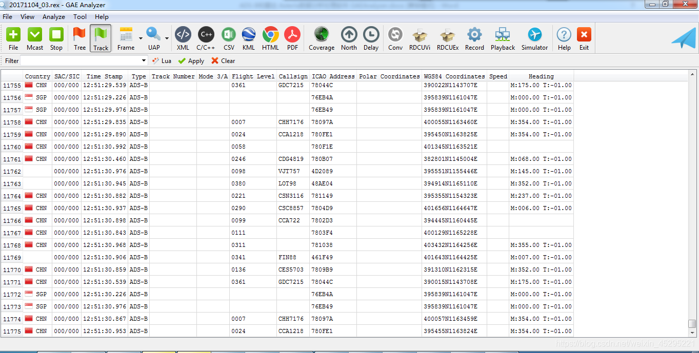Export to CSV spreadsheet
Image resolution: width=699 pixels, height=353 pixels.
(229, 39)
